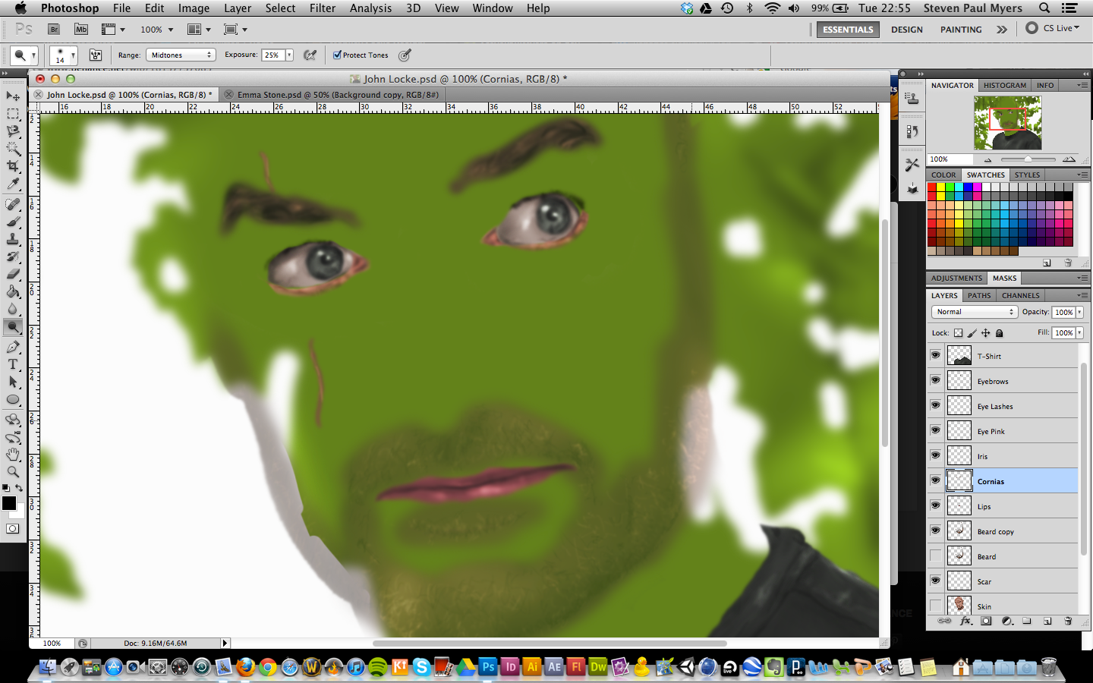Screen dimensions: 1093x683
Task: Add a layer mask
Action: [x=986, y=621]
